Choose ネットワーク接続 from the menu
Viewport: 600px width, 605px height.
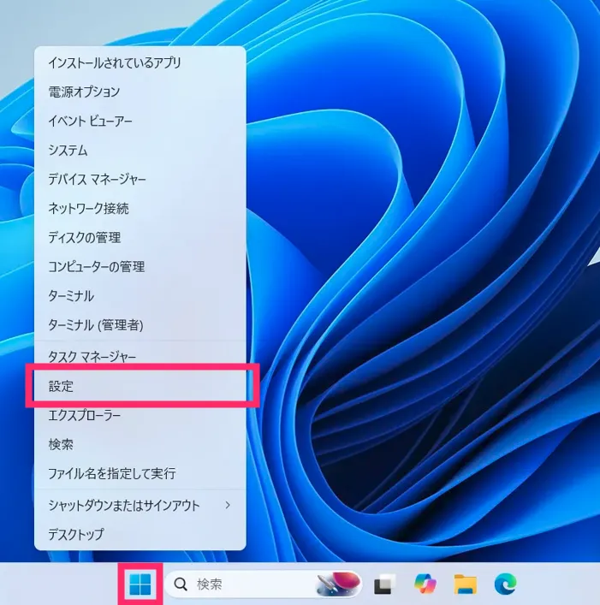pos(89,208)
